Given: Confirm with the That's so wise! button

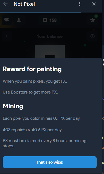Looking at the screenshot, I should coord(50,162).
